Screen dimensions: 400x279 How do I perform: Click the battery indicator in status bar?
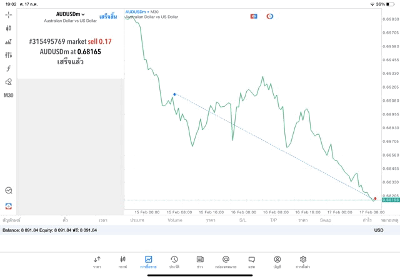pos(390,4)
